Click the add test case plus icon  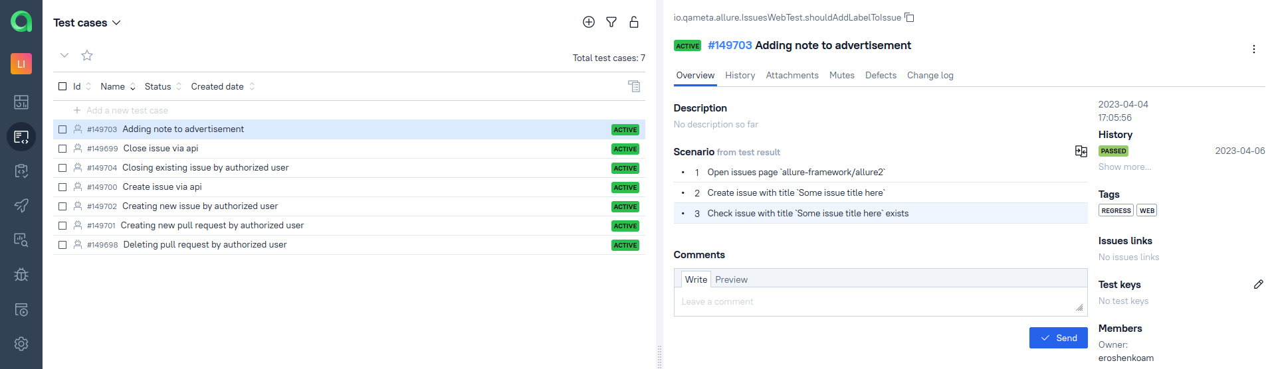[588, 23]
